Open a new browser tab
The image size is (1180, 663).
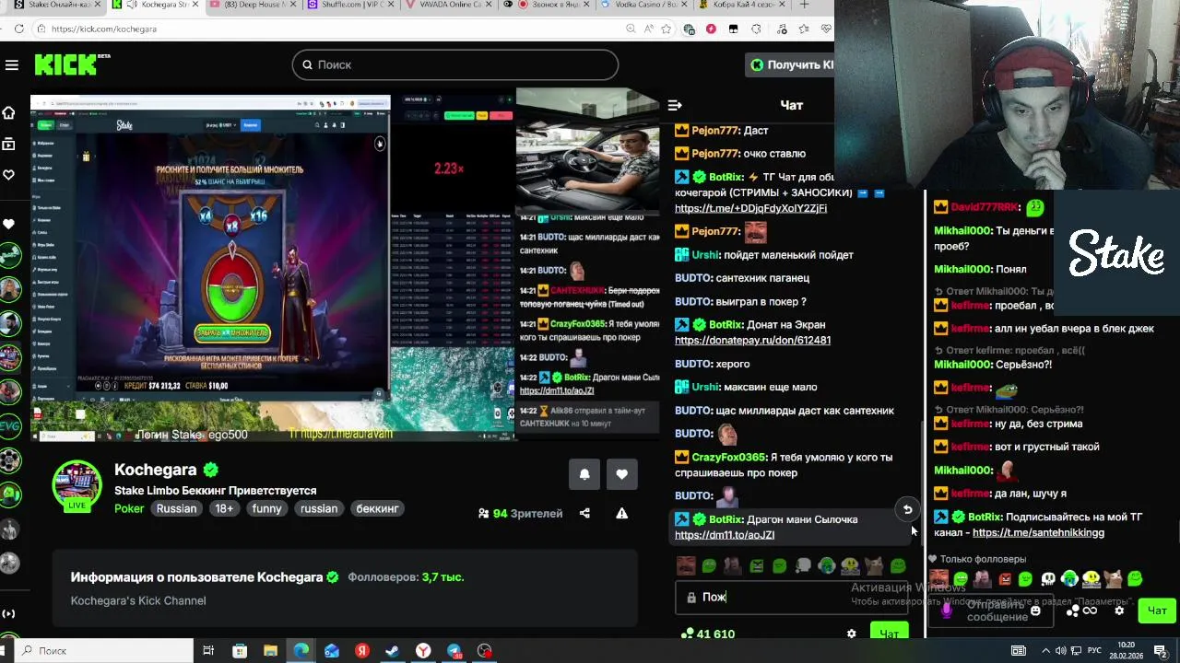pos(804,5)
